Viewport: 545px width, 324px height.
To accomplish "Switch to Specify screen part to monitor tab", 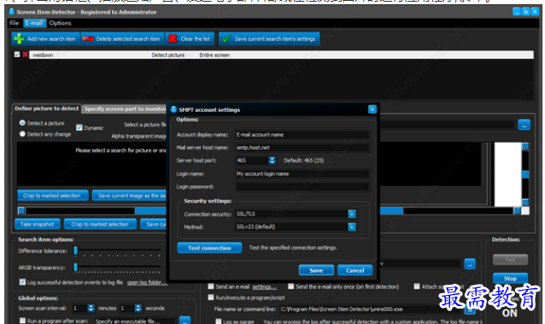I will click(x=125, y=109).
